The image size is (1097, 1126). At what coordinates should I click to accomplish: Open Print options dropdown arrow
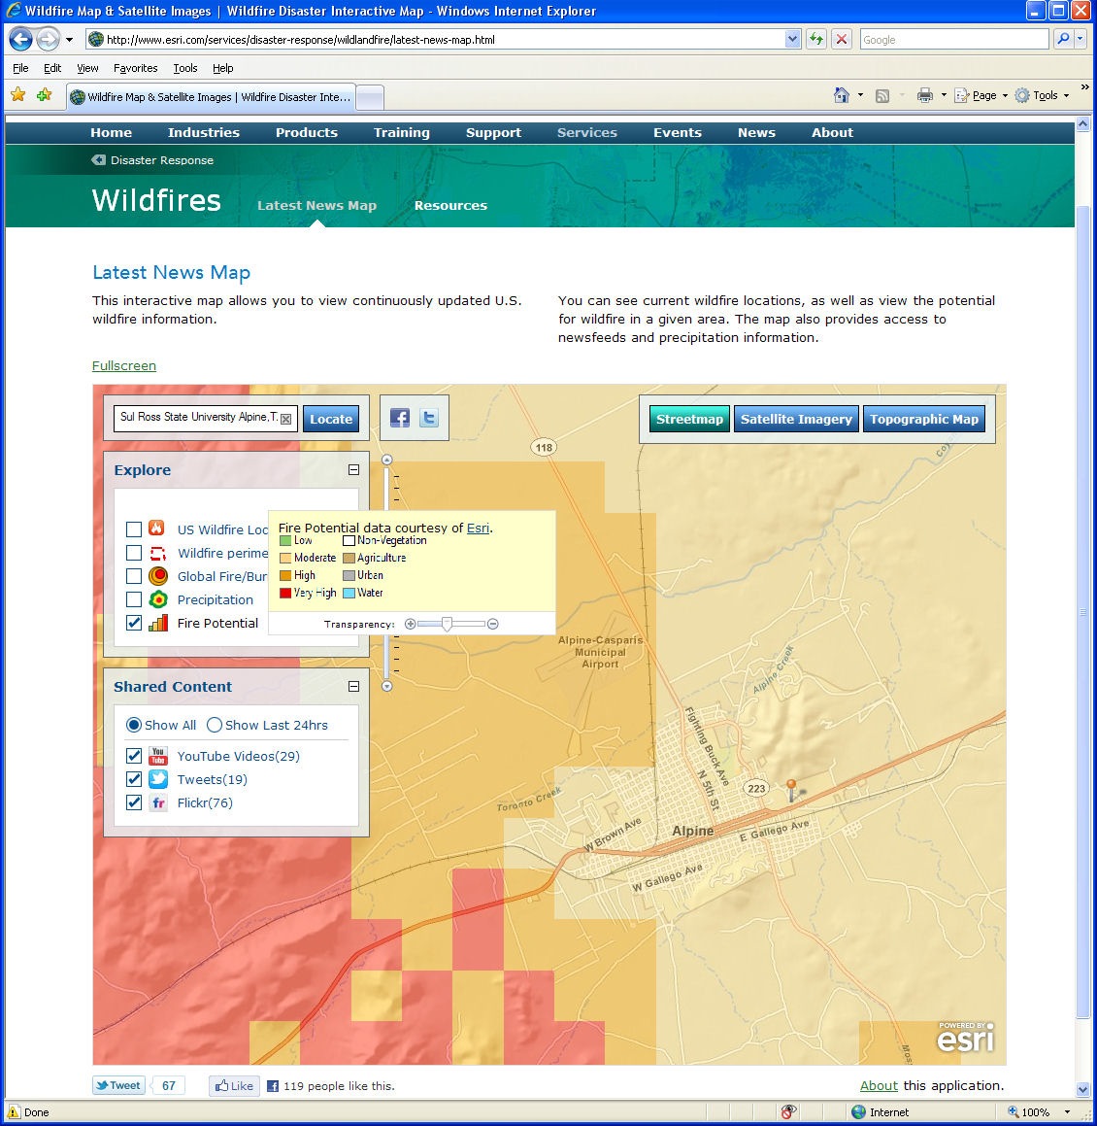pyautogui.click(x=944, y=95)
